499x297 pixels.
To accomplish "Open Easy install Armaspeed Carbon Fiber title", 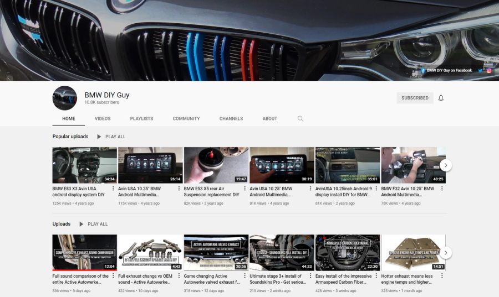I will pos(343,279).
